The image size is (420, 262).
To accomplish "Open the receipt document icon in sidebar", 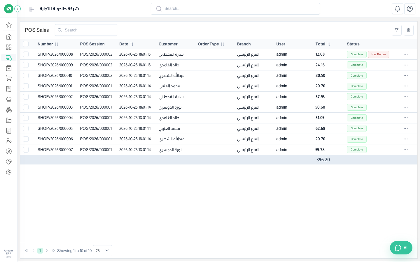I will click(9, 89).
